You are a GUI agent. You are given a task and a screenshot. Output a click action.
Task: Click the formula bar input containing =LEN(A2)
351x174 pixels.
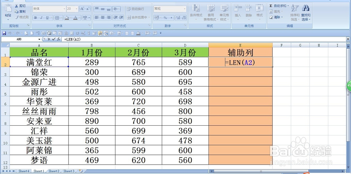[204, 39]
